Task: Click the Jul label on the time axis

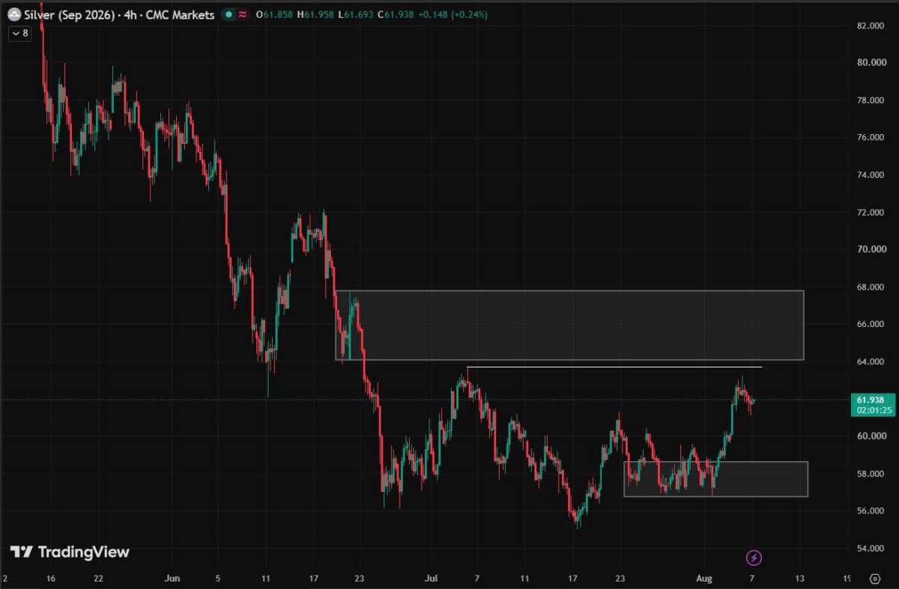Action: 430,579
